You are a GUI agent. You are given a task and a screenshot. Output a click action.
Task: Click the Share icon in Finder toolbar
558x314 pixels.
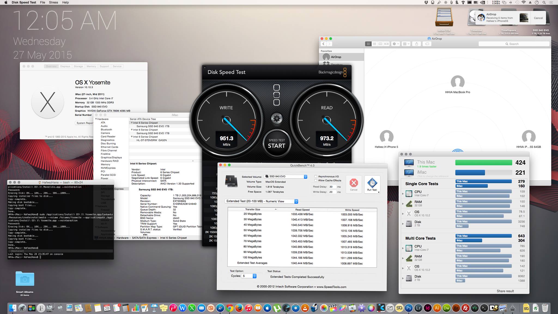pyautogui.click(x=417, y=44)
